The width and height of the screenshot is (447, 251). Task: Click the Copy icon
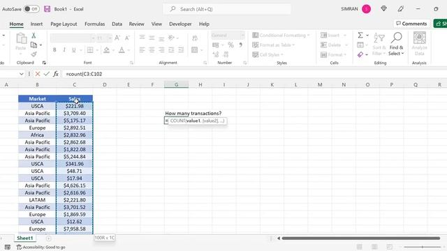tap(34, 45)
